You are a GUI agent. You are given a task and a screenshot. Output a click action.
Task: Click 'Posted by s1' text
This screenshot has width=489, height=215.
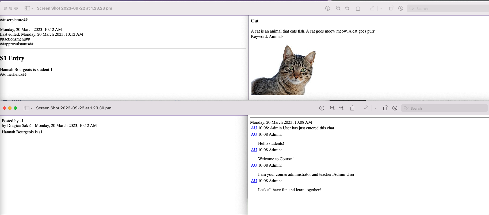13,121
